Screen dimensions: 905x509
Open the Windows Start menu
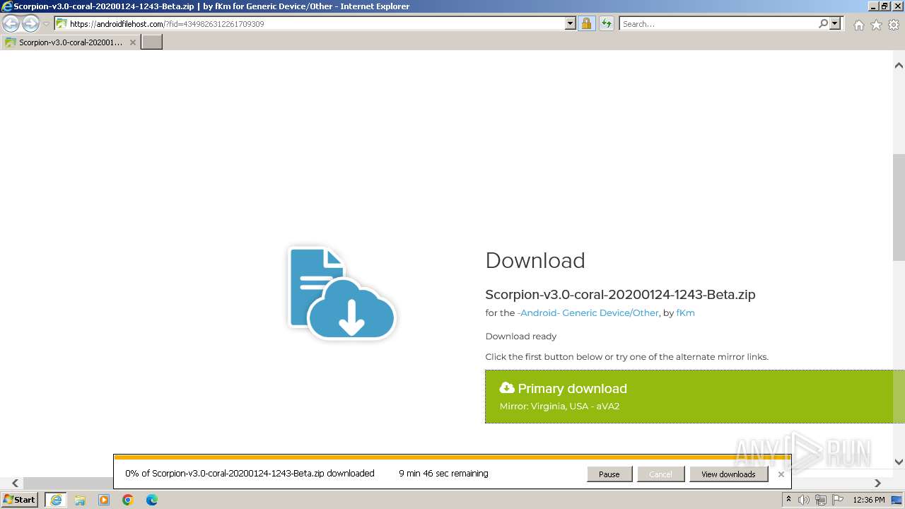pyautogui.click(x=20, y=499)
